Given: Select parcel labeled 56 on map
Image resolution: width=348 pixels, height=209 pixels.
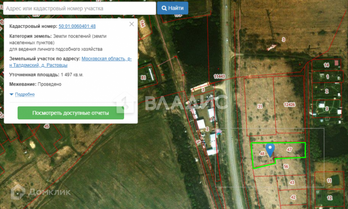Looking at the screenshot, I should point(286,166).
